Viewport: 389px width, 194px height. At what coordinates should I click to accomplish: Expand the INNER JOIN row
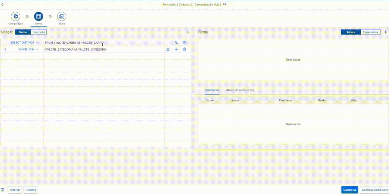click(x=5, y=50)
